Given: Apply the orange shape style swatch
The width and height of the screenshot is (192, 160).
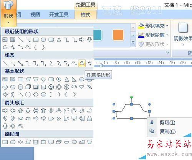Looking at the screenshot, I should tap(118, 35).
